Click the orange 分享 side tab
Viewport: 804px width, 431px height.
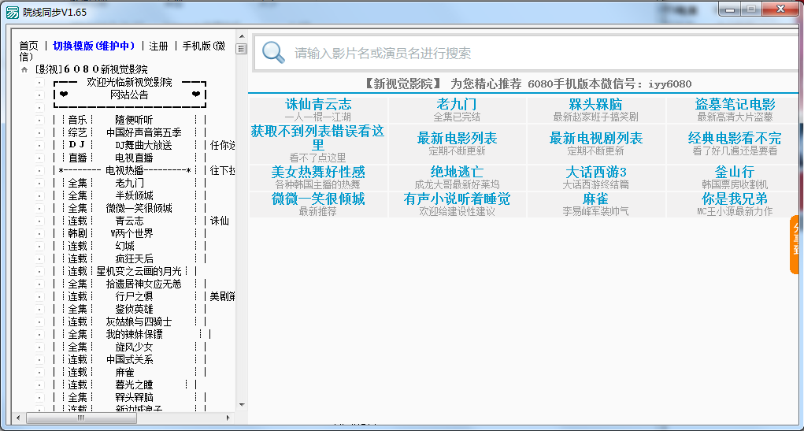[x=796, y=245]
